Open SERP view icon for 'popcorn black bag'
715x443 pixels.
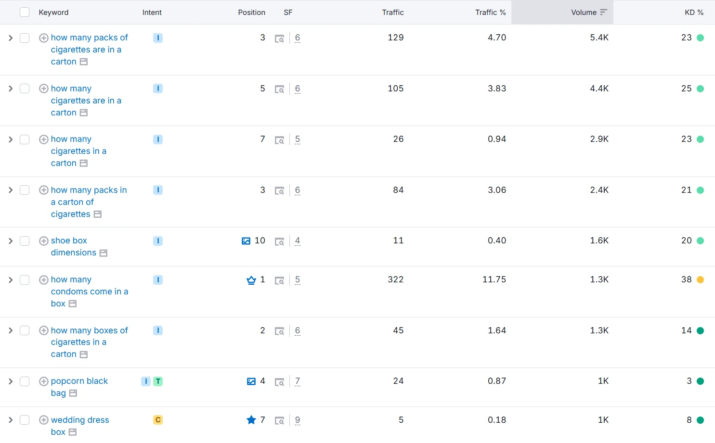279,382
